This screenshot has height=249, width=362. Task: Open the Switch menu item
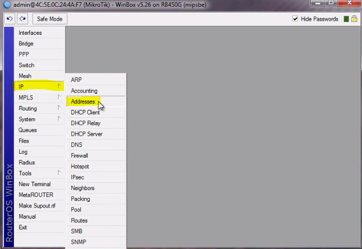(39, 65)
